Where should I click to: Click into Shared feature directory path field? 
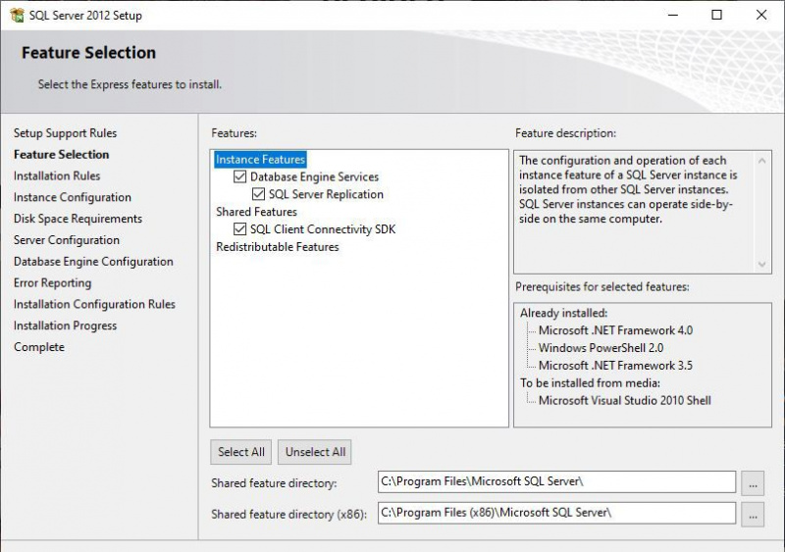point(556,482)
